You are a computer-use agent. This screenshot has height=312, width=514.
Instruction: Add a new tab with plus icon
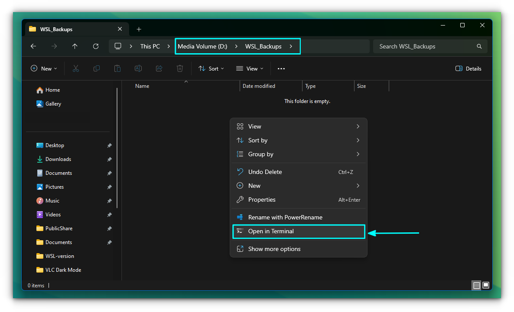click(139, 29)
